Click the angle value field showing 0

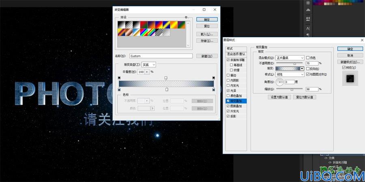coord(290,82)
